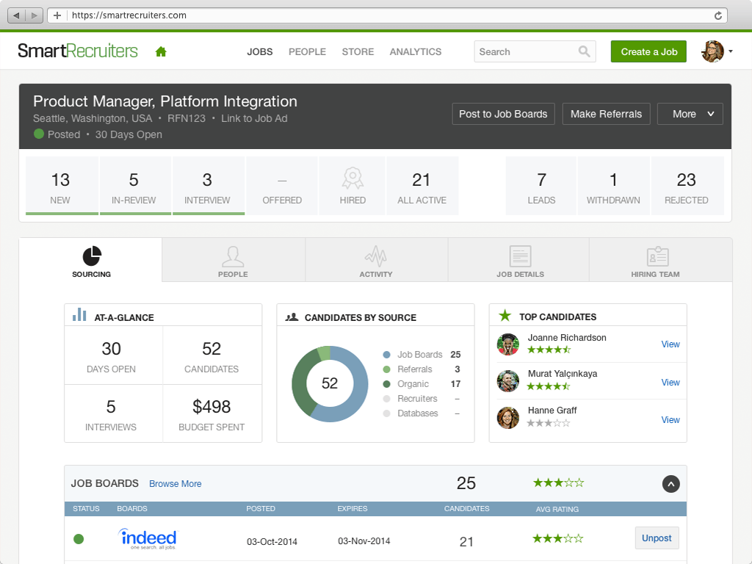Follow the Browse More link
The height and width of the screenshot is (564, 752).
point(175,484)
